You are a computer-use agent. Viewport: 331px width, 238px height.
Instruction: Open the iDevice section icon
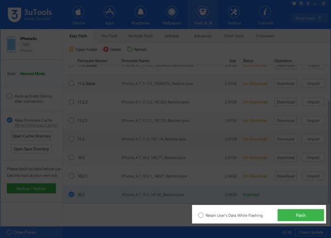pos(78,12)
